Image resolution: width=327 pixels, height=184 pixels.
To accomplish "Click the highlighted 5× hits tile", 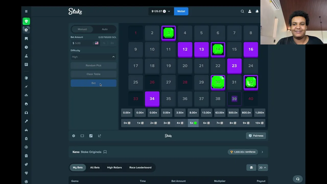I will [193, 123].
